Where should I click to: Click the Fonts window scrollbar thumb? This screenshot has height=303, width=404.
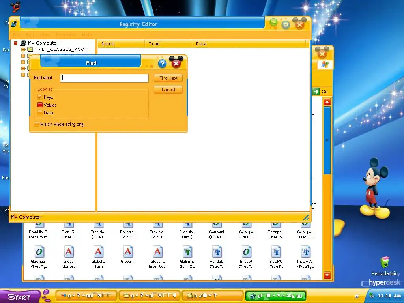click(x=327, y=140)
